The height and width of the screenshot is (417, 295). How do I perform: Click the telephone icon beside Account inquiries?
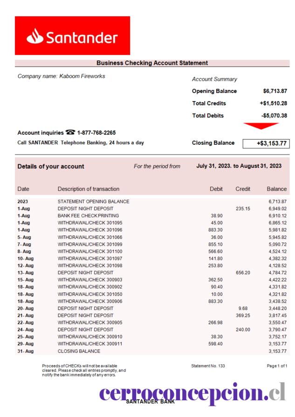[x=70, y=132]
